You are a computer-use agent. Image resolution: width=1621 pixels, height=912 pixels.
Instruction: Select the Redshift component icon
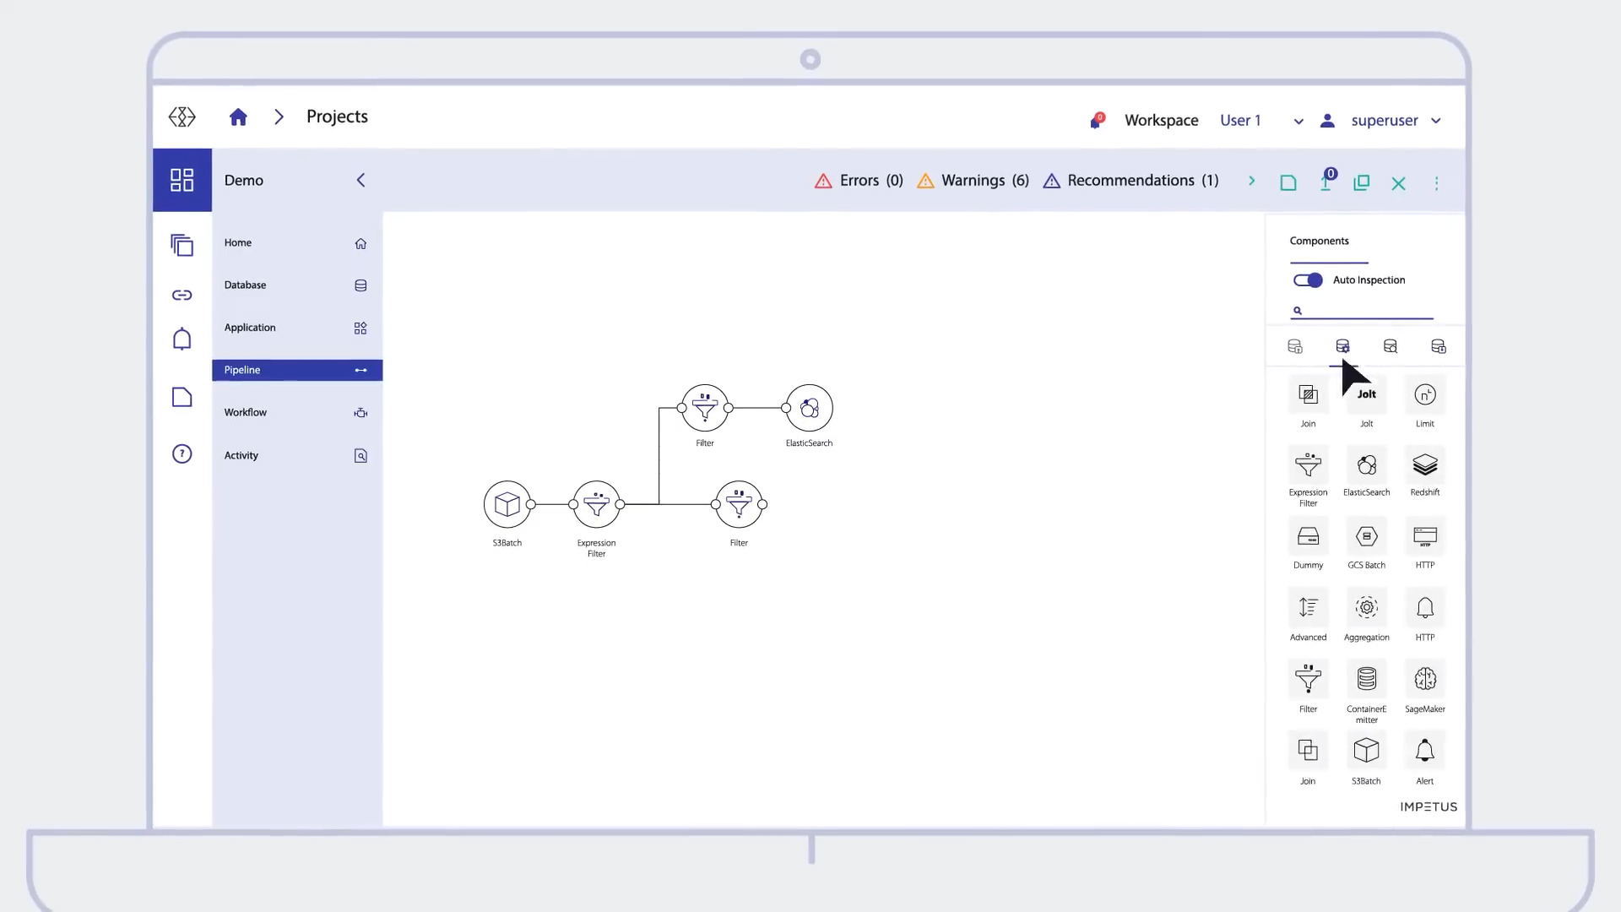point(1424,465)
